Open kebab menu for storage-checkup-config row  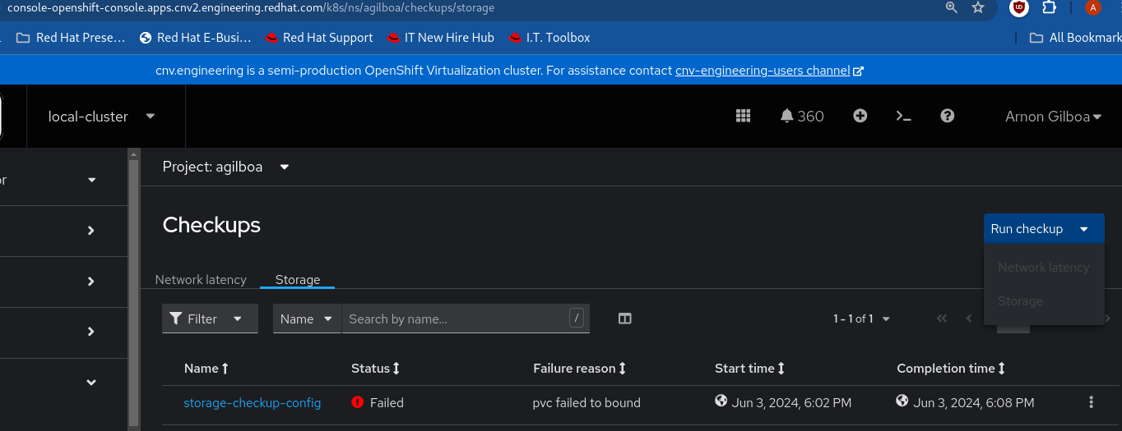(x=1091, y=402)
